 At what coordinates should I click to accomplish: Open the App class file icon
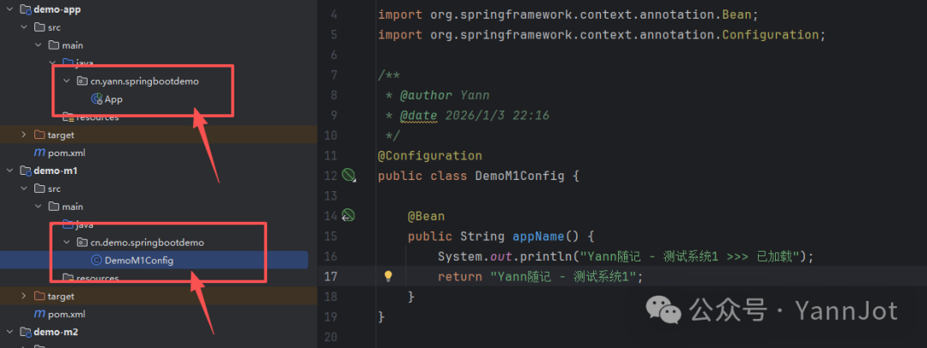pos(97,99)
